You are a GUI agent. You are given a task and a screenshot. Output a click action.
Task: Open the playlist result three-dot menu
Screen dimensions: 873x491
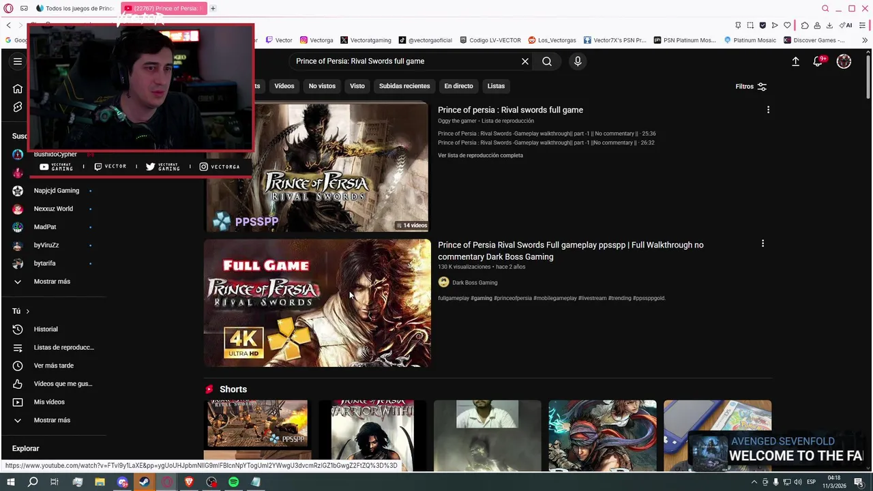pos(768,110)
